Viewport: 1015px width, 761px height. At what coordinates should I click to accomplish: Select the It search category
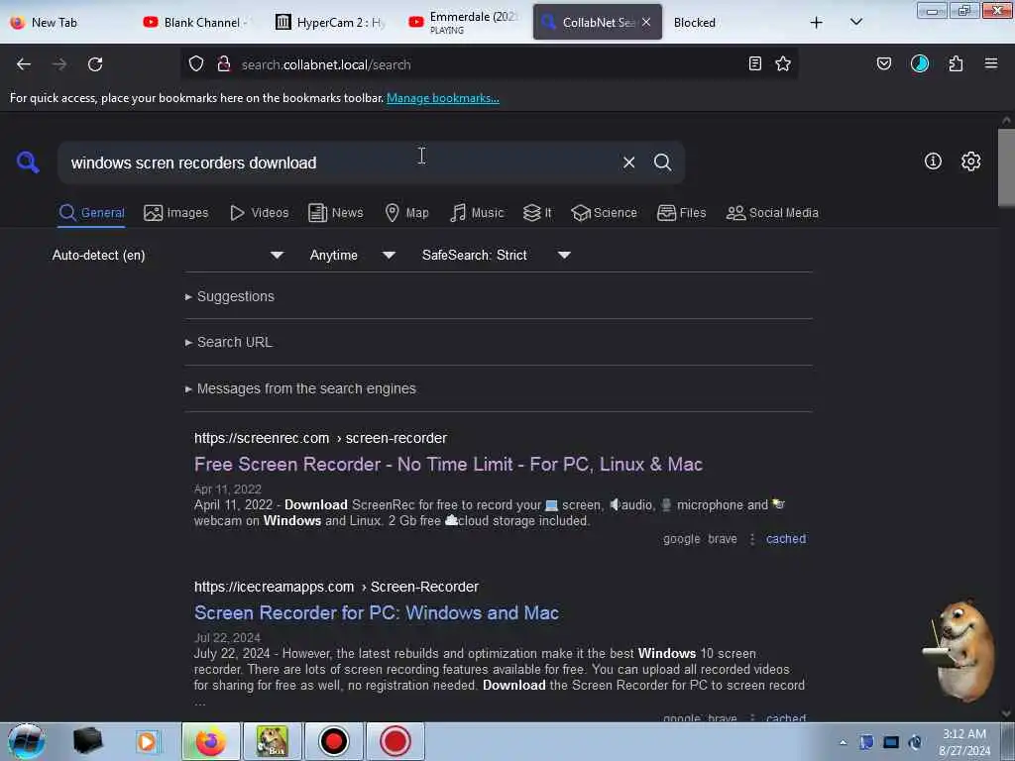click(x=537, y=213)
